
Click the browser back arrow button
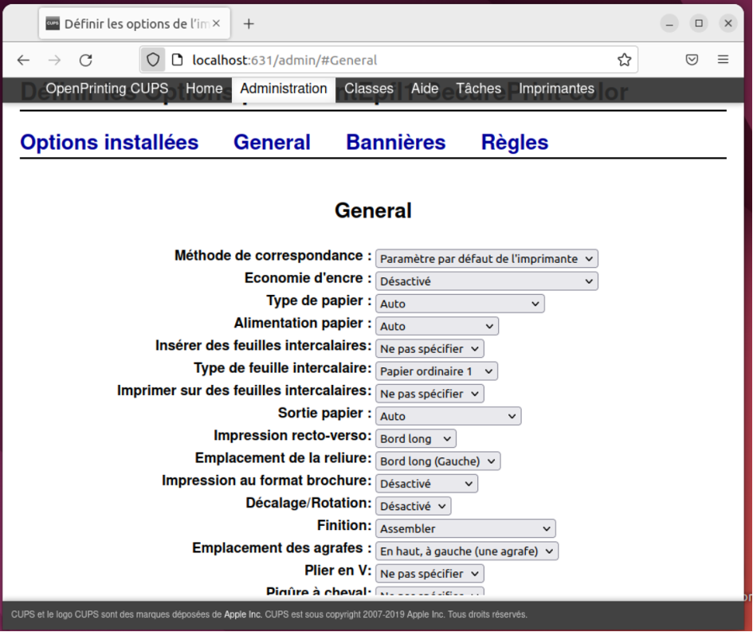tap(23, 60)
